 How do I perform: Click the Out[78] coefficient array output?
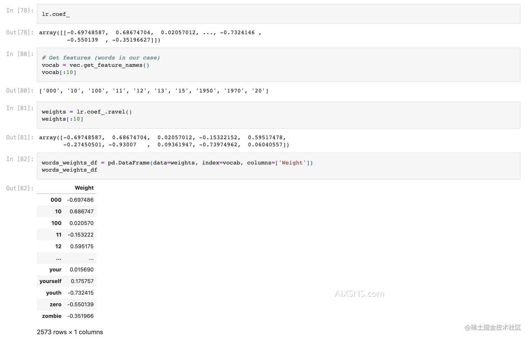tap(150, 36)
